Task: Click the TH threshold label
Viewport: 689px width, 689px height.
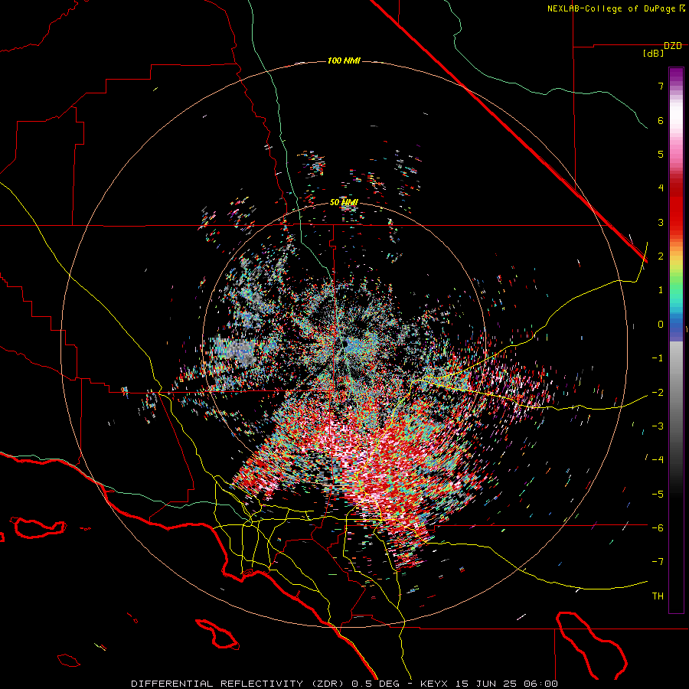Action: [x=658, y=596]
